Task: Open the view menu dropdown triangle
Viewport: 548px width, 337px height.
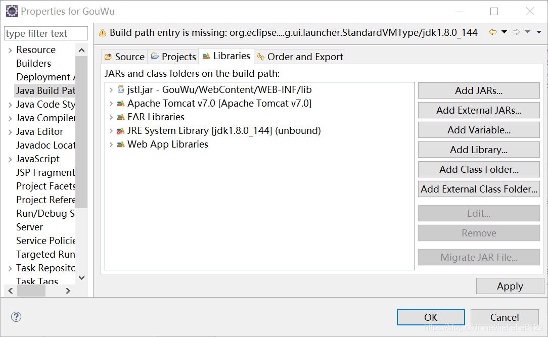Action: tap(539, 32)
